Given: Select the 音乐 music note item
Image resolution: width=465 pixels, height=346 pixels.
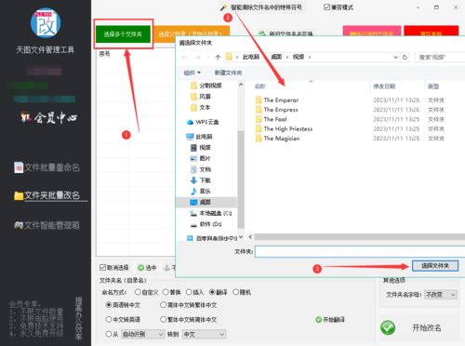Looking at the screenshot, I should coord(193,191).
